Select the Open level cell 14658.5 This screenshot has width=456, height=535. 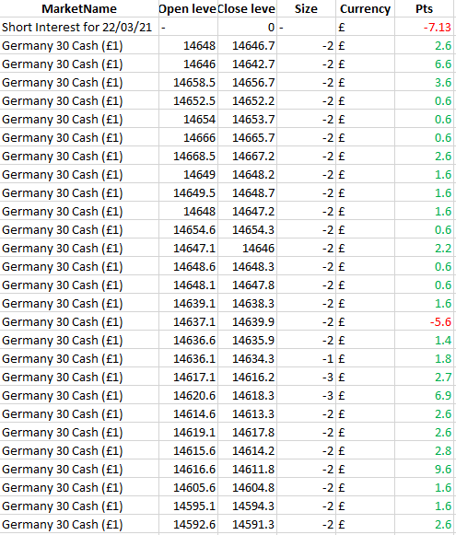pos(188,82)
